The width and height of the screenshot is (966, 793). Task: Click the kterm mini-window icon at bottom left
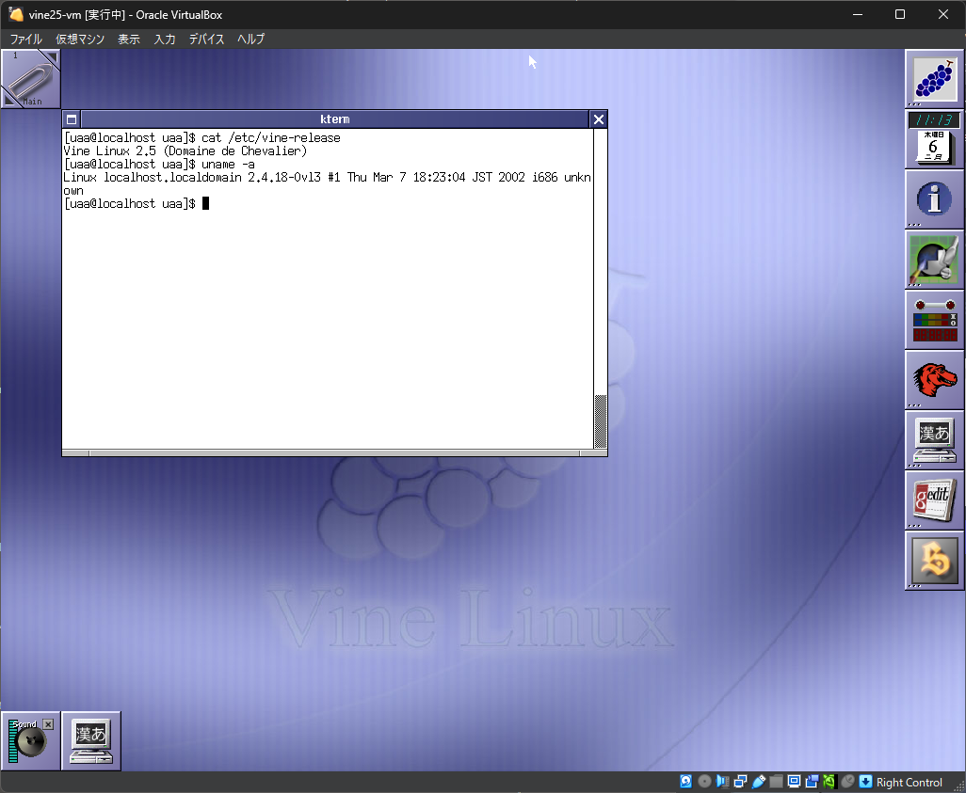(91, 741)
